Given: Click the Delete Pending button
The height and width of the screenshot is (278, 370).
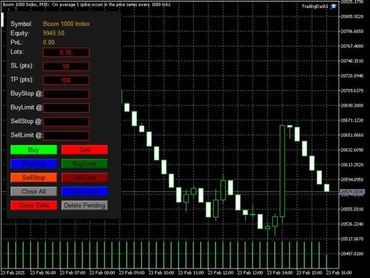Looking at the screenshot, I should click(x=85, y=206).
